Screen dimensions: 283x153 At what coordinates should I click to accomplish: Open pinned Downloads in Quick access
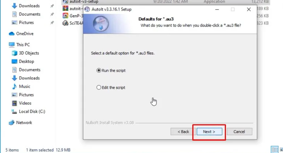[x=26, y=6]
